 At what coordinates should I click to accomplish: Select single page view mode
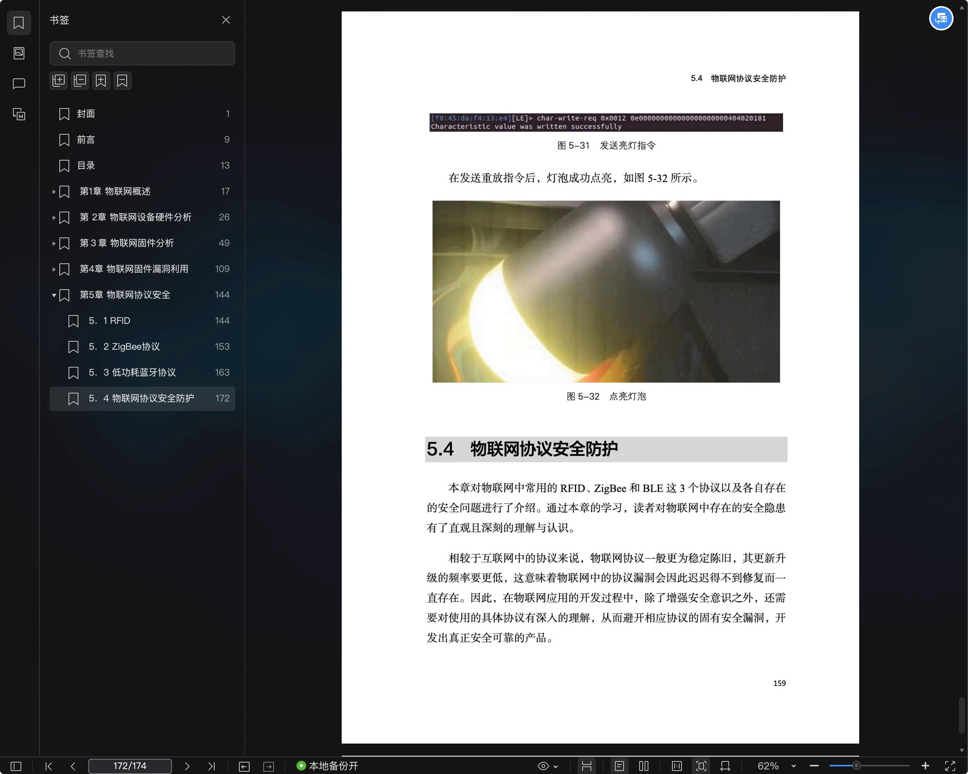(619, 766)
